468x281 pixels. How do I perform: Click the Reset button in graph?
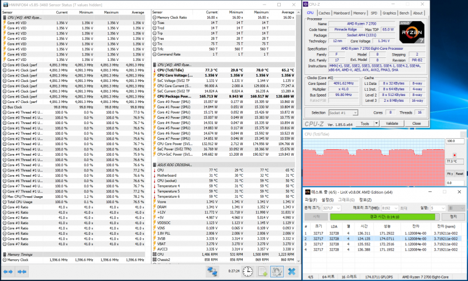pyautogui.click(x=459, y=173)
